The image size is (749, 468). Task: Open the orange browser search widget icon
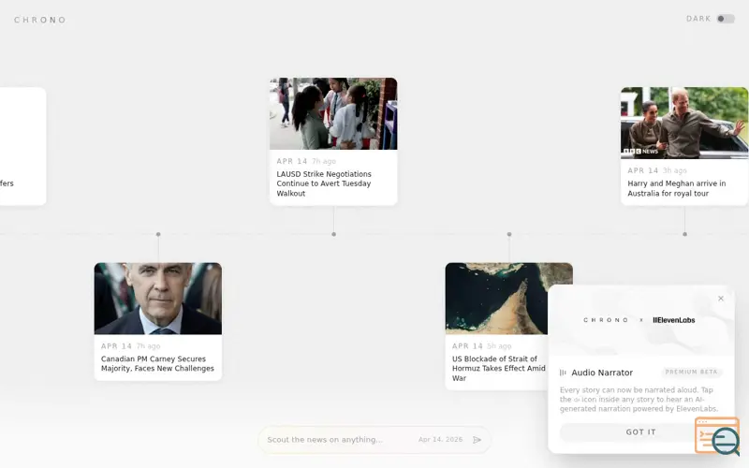717,436
